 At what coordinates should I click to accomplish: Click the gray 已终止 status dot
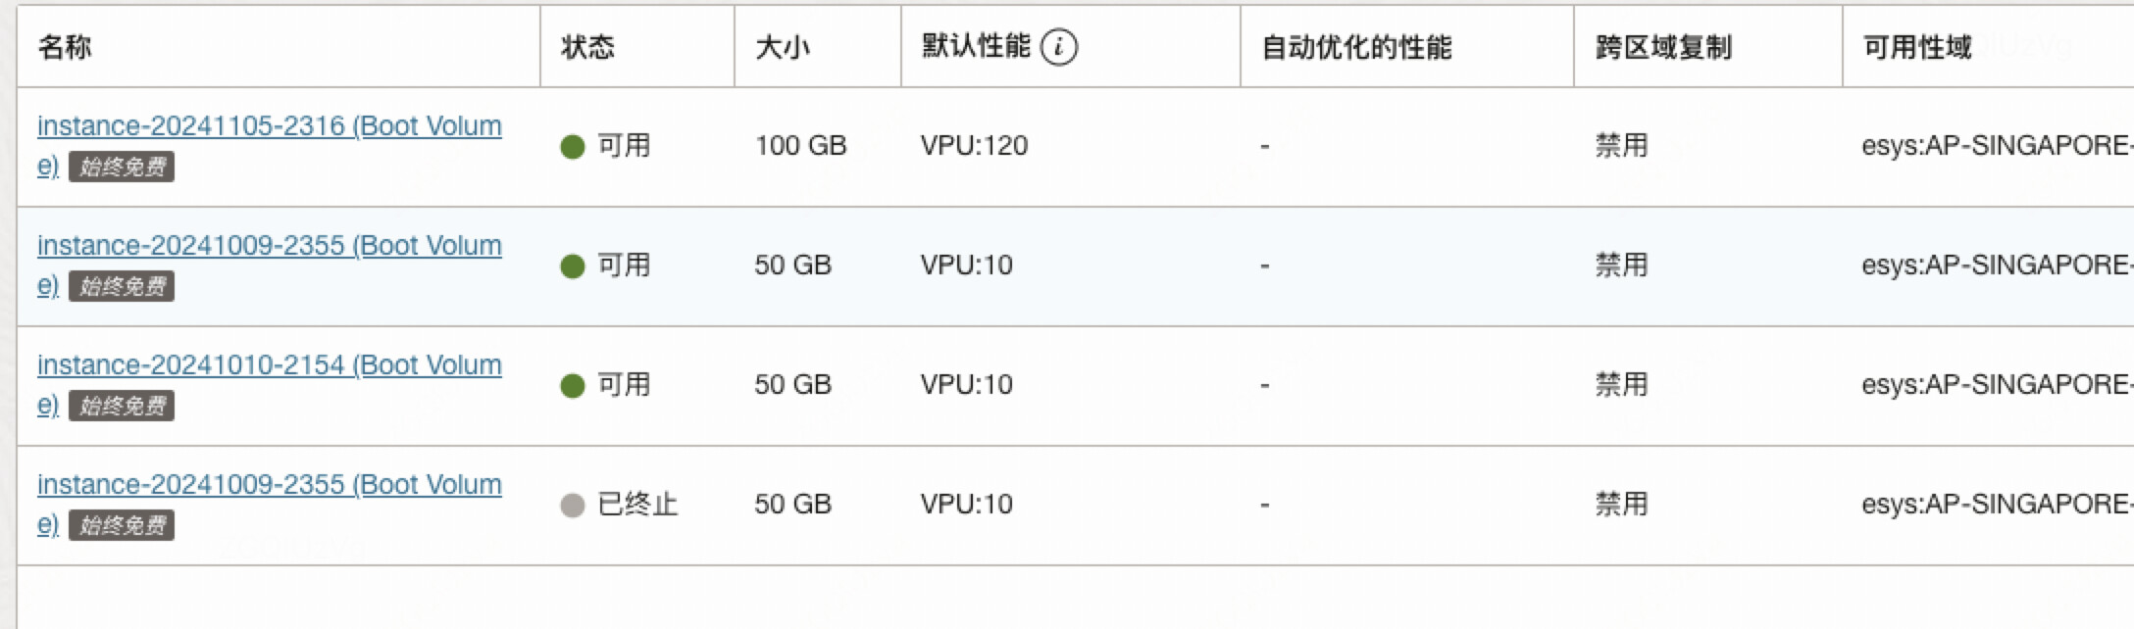click(573, 506)
